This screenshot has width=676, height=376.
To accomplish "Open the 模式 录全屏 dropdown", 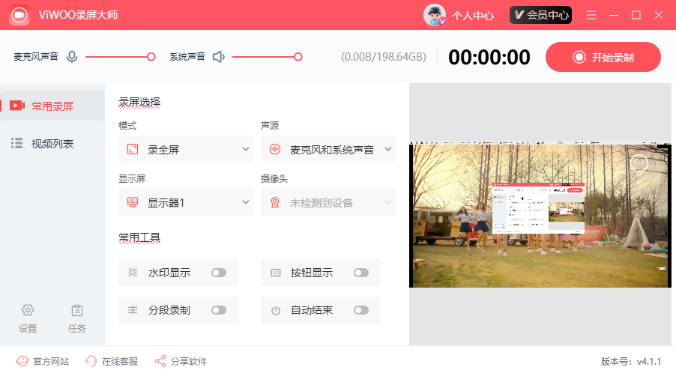I will [186, 149].
